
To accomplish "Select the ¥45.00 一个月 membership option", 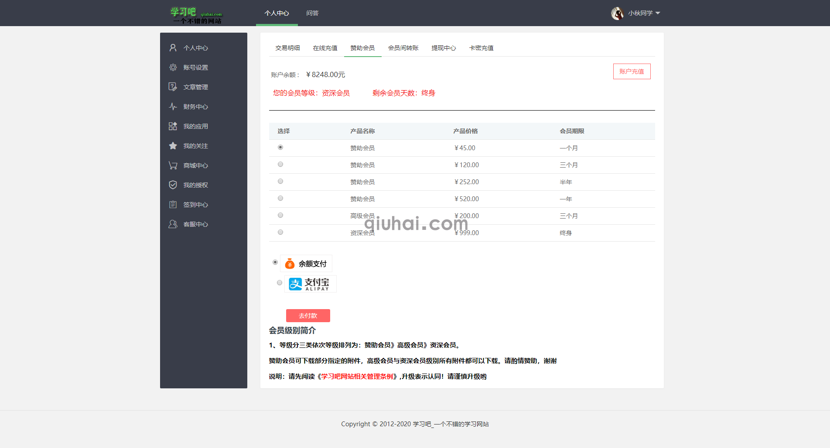I will coord(280,147).
